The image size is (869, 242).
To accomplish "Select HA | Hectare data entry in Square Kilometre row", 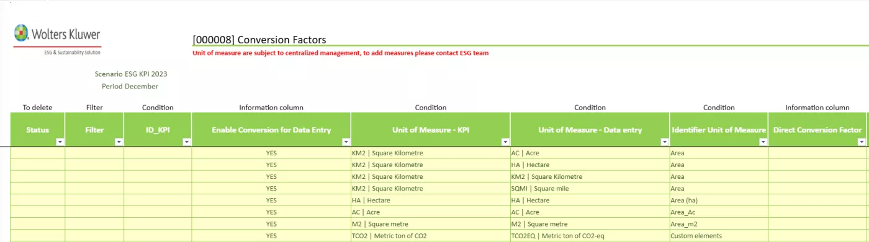I will click(x=590, y=165).
